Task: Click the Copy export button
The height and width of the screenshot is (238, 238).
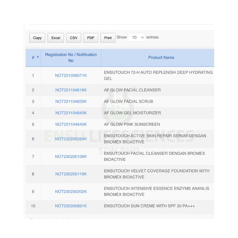Action: coord(37,38)
